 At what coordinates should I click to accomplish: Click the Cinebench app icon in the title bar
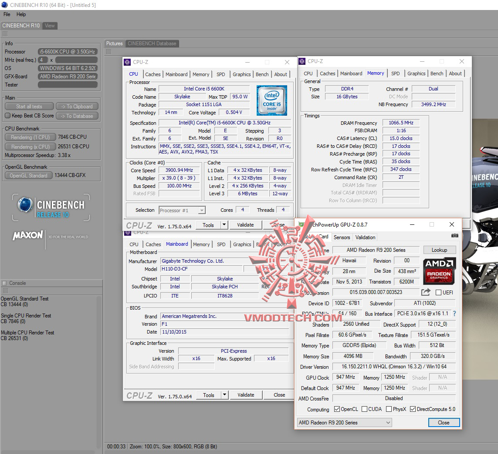coord(4,5)
